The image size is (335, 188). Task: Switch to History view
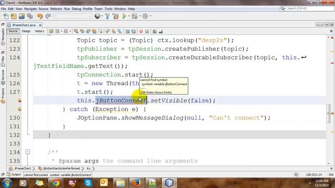click(39, 31)
